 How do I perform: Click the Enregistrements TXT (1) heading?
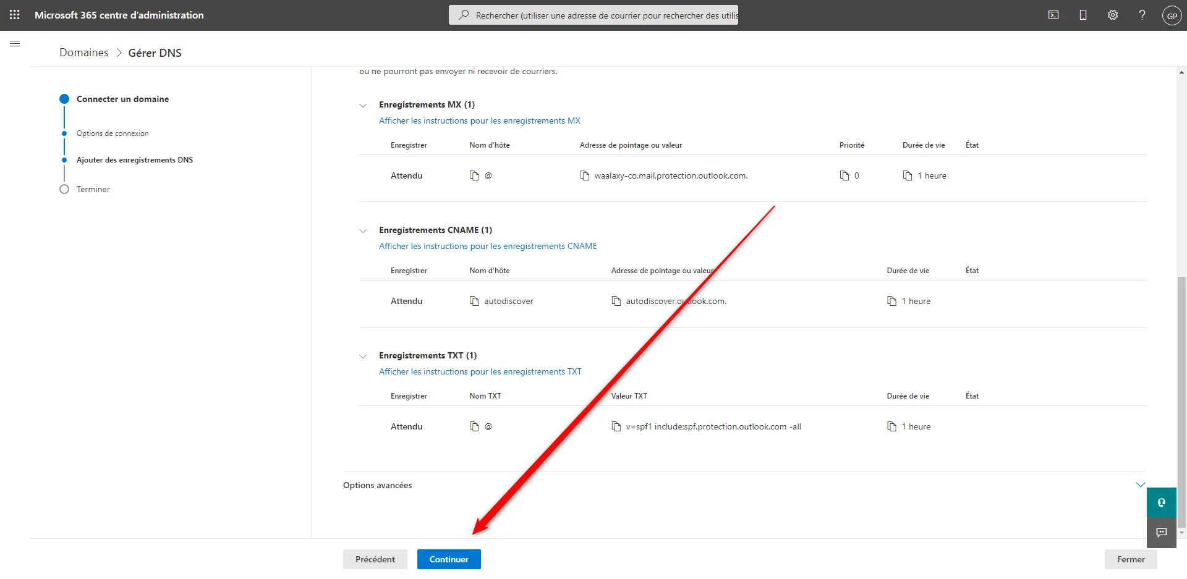(x=428, y=355)
